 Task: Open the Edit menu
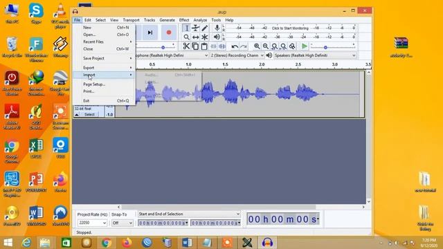[x=88, y=20]
